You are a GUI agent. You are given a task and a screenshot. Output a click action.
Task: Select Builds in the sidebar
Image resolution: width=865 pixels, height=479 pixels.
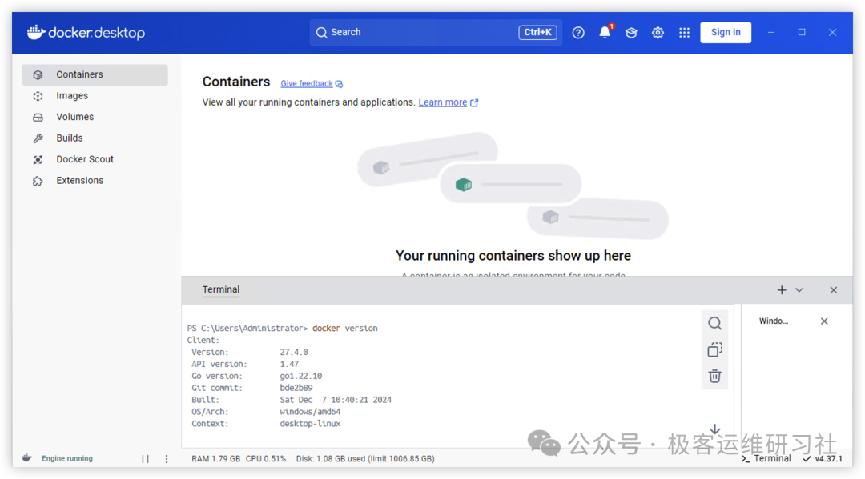95,138
